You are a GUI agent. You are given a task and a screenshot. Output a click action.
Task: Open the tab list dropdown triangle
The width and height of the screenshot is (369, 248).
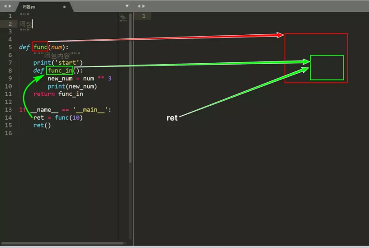[x=127, y=6]
